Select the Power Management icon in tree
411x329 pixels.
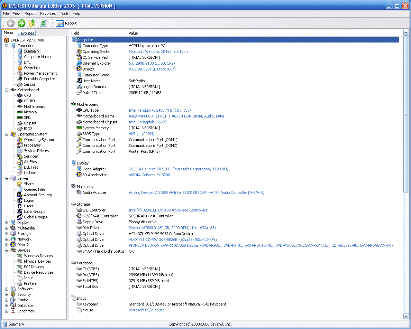[x=20, y=73]
